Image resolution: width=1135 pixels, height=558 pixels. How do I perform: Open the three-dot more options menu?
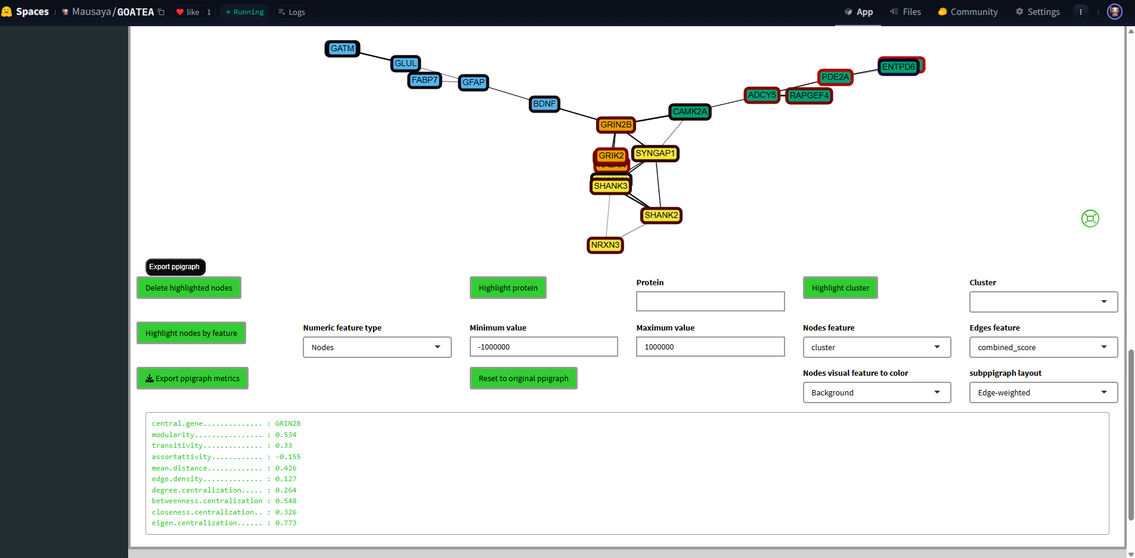[1080, 12]
